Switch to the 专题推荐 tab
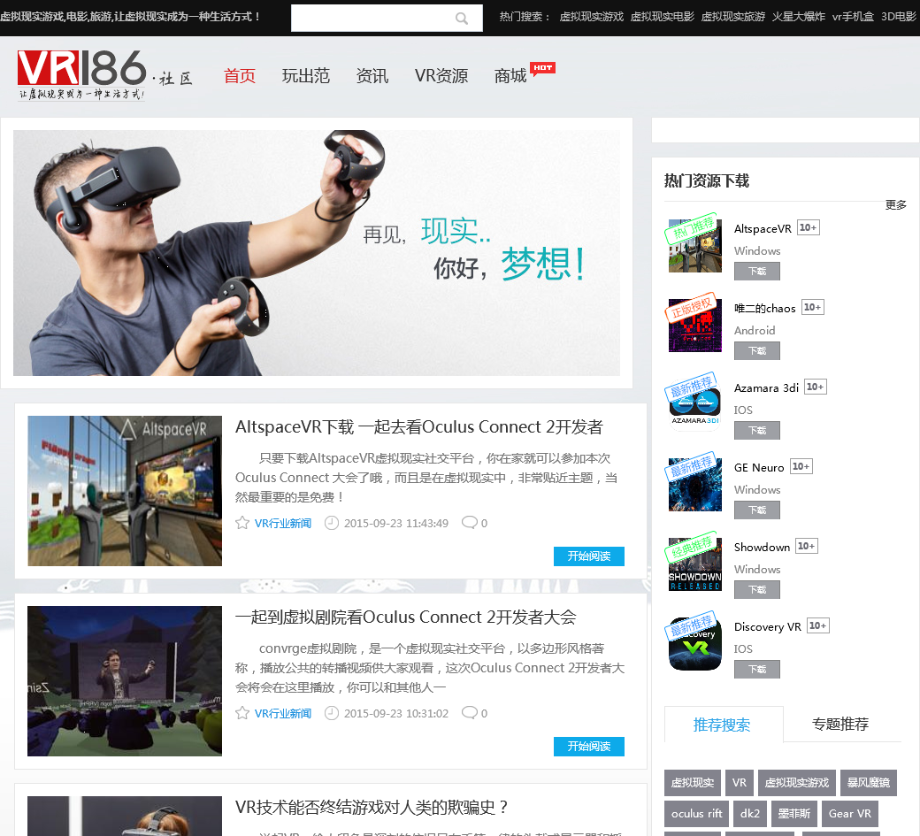The width and height of the screenshot is (920, 836). point(840,725)
